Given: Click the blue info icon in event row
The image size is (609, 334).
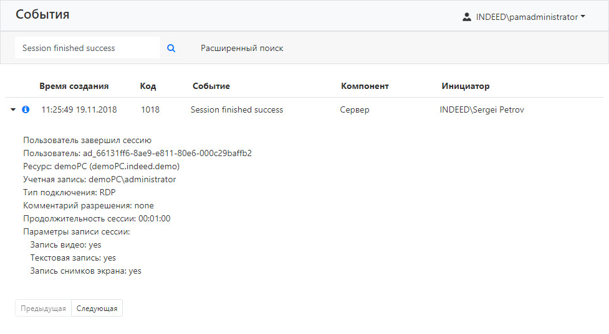Looking at the screenshot, I should 26,109.
